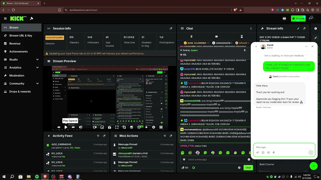Click the crop icon in stream preview controls
The width and height of the screenshot is (321, 180).
pyautogui.click(x=124, y=127)
